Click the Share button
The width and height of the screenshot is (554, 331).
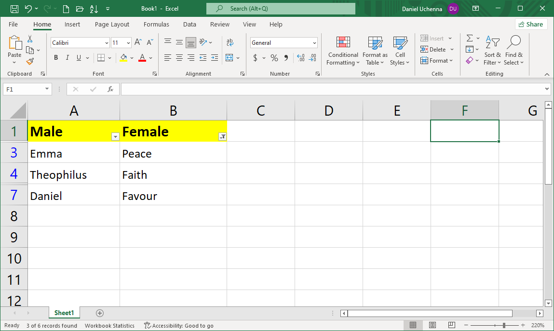[x=531, y=25]
